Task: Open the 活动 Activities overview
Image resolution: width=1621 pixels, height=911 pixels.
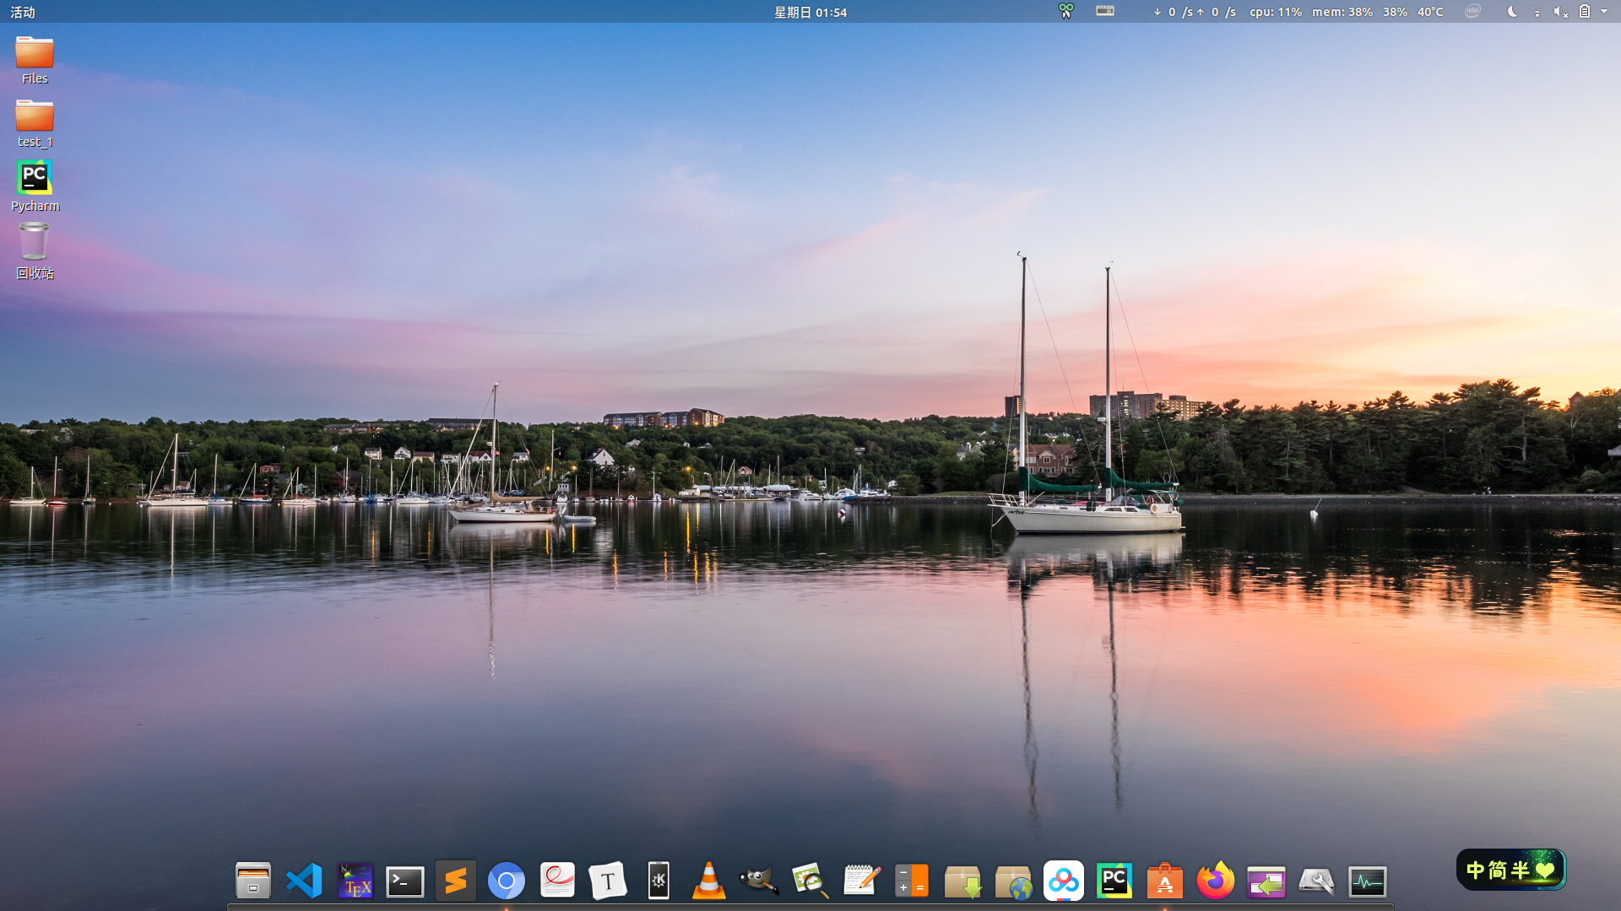Action: coord(23,12)
